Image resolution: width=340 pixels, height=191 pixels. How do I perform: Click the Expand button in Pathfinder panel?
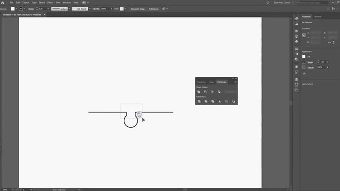coord(230,92)
